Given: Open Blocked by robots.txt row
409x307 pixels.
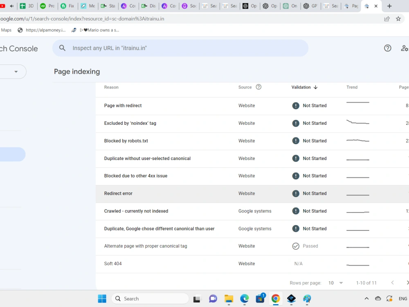Looking at the screenshot, I should coord(252,141).
